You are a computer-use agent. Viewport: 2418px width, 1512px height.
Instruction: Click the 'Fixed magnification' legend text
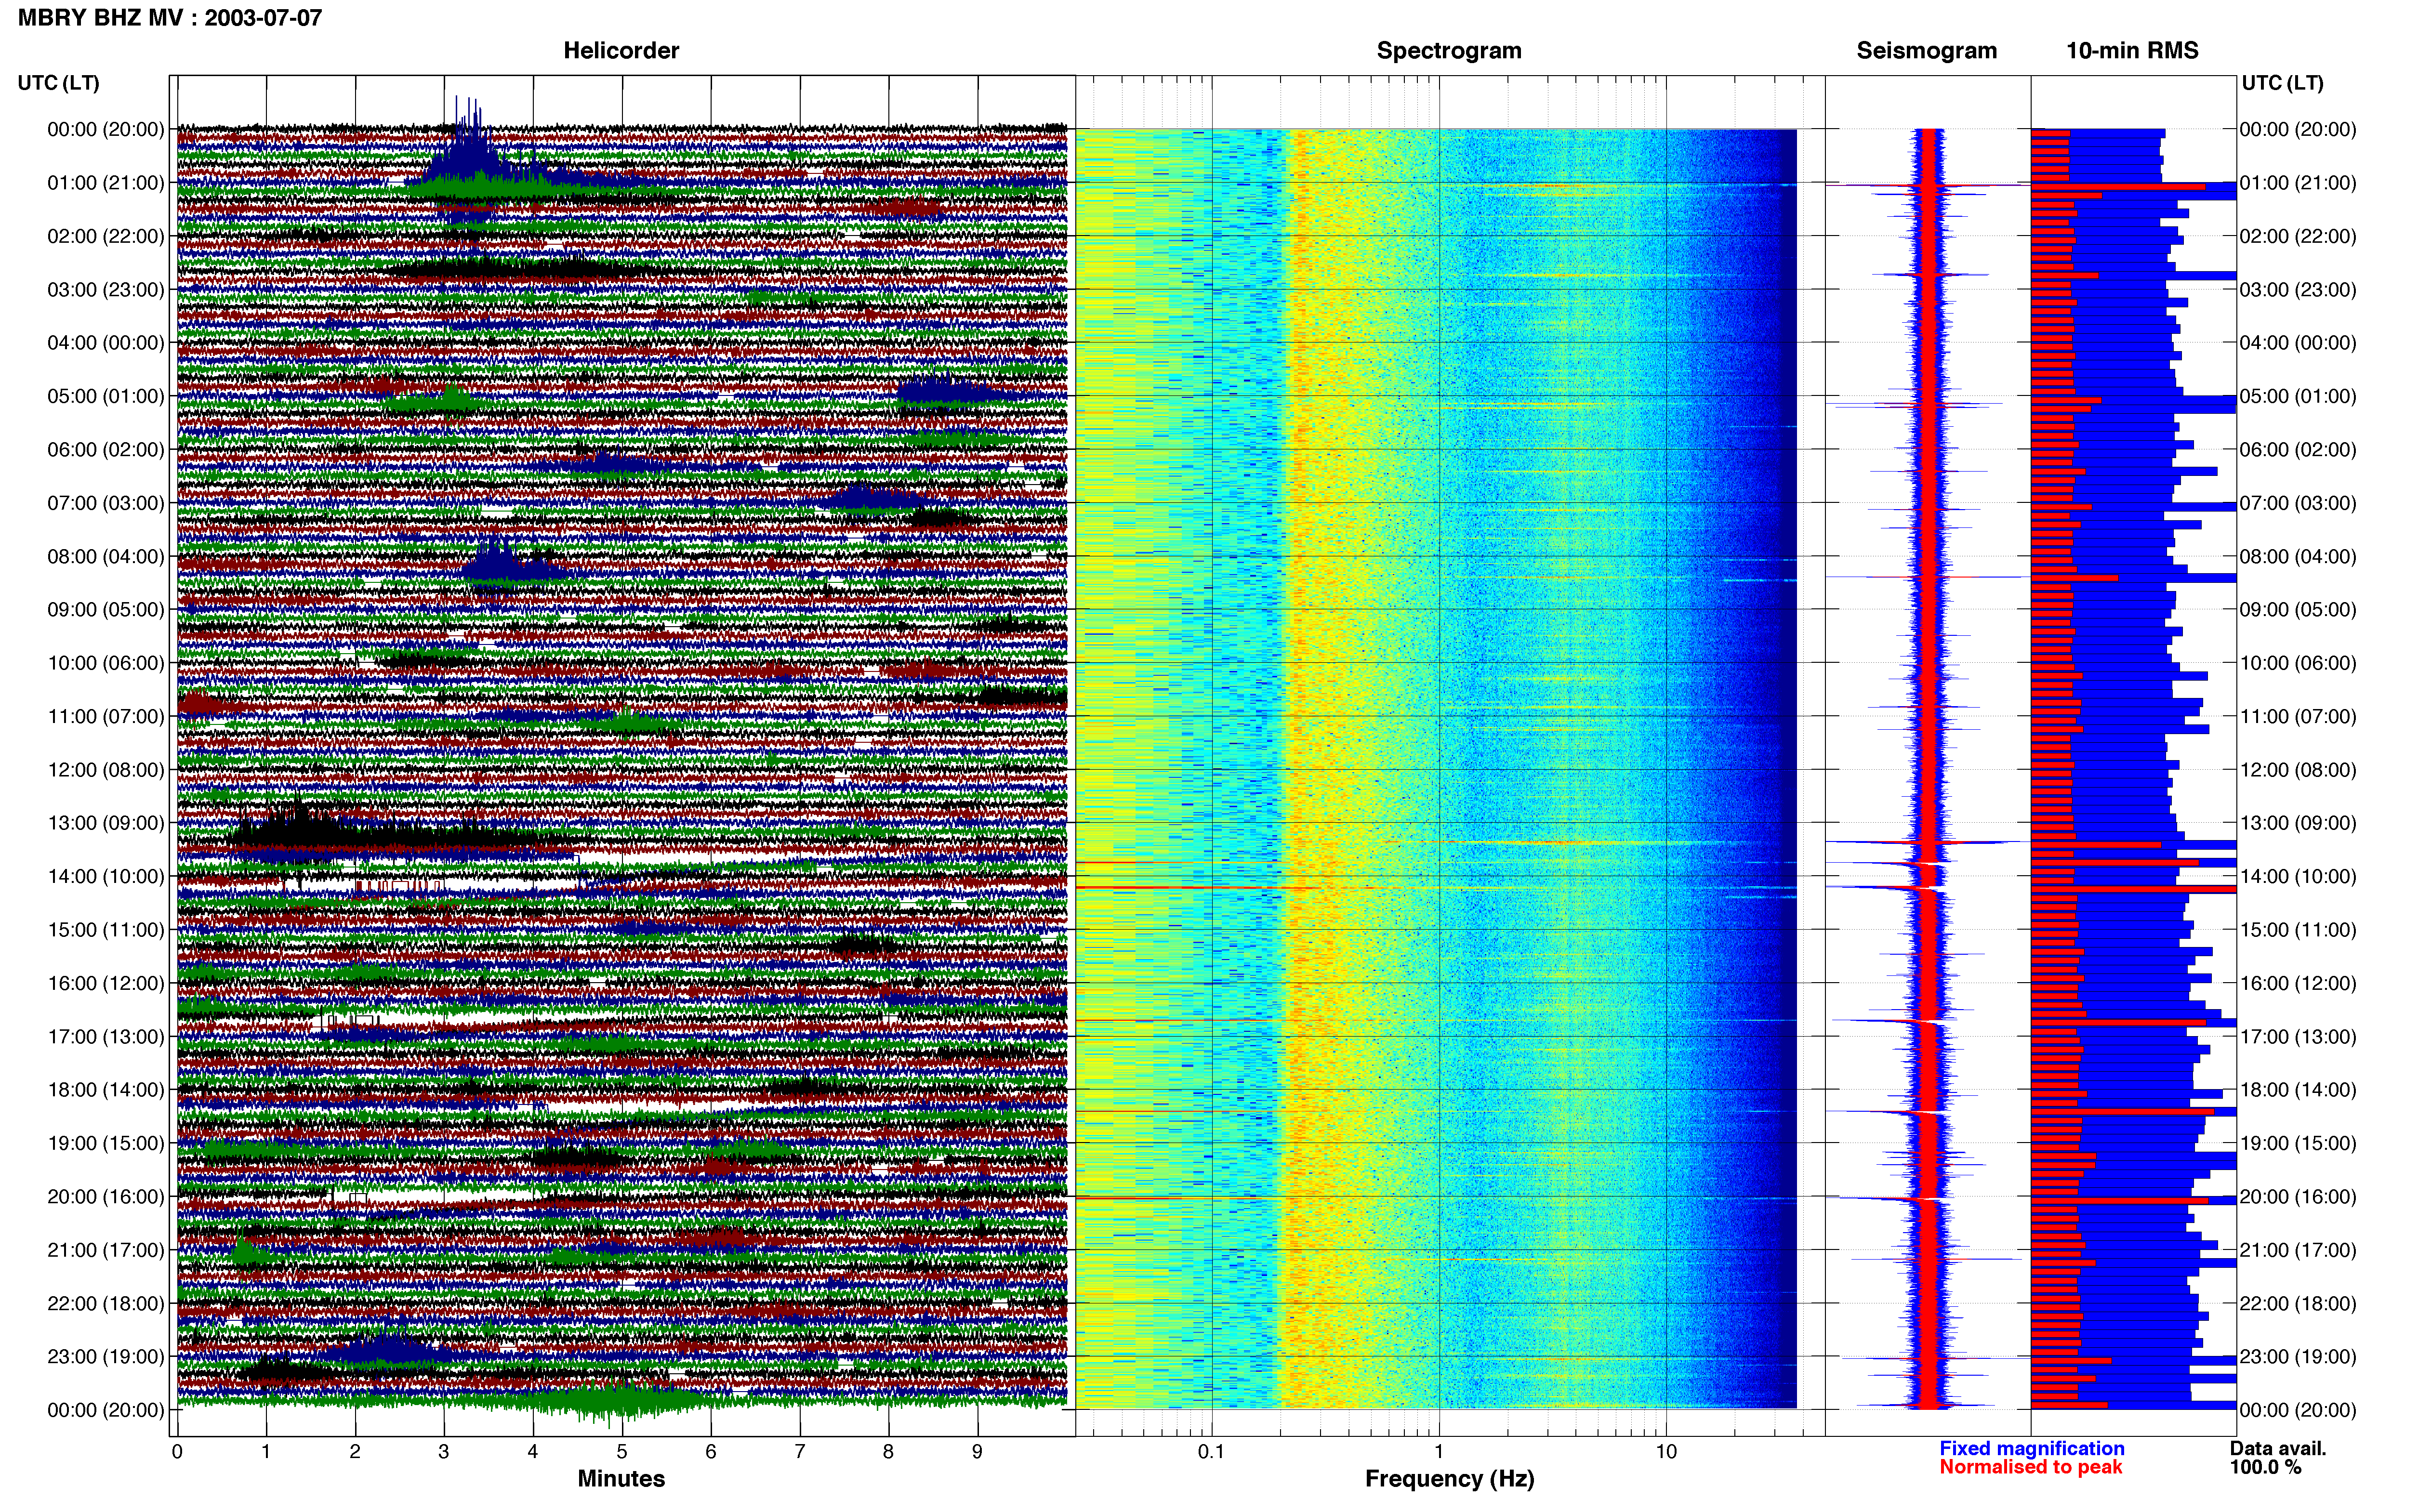(2031, 1448)
